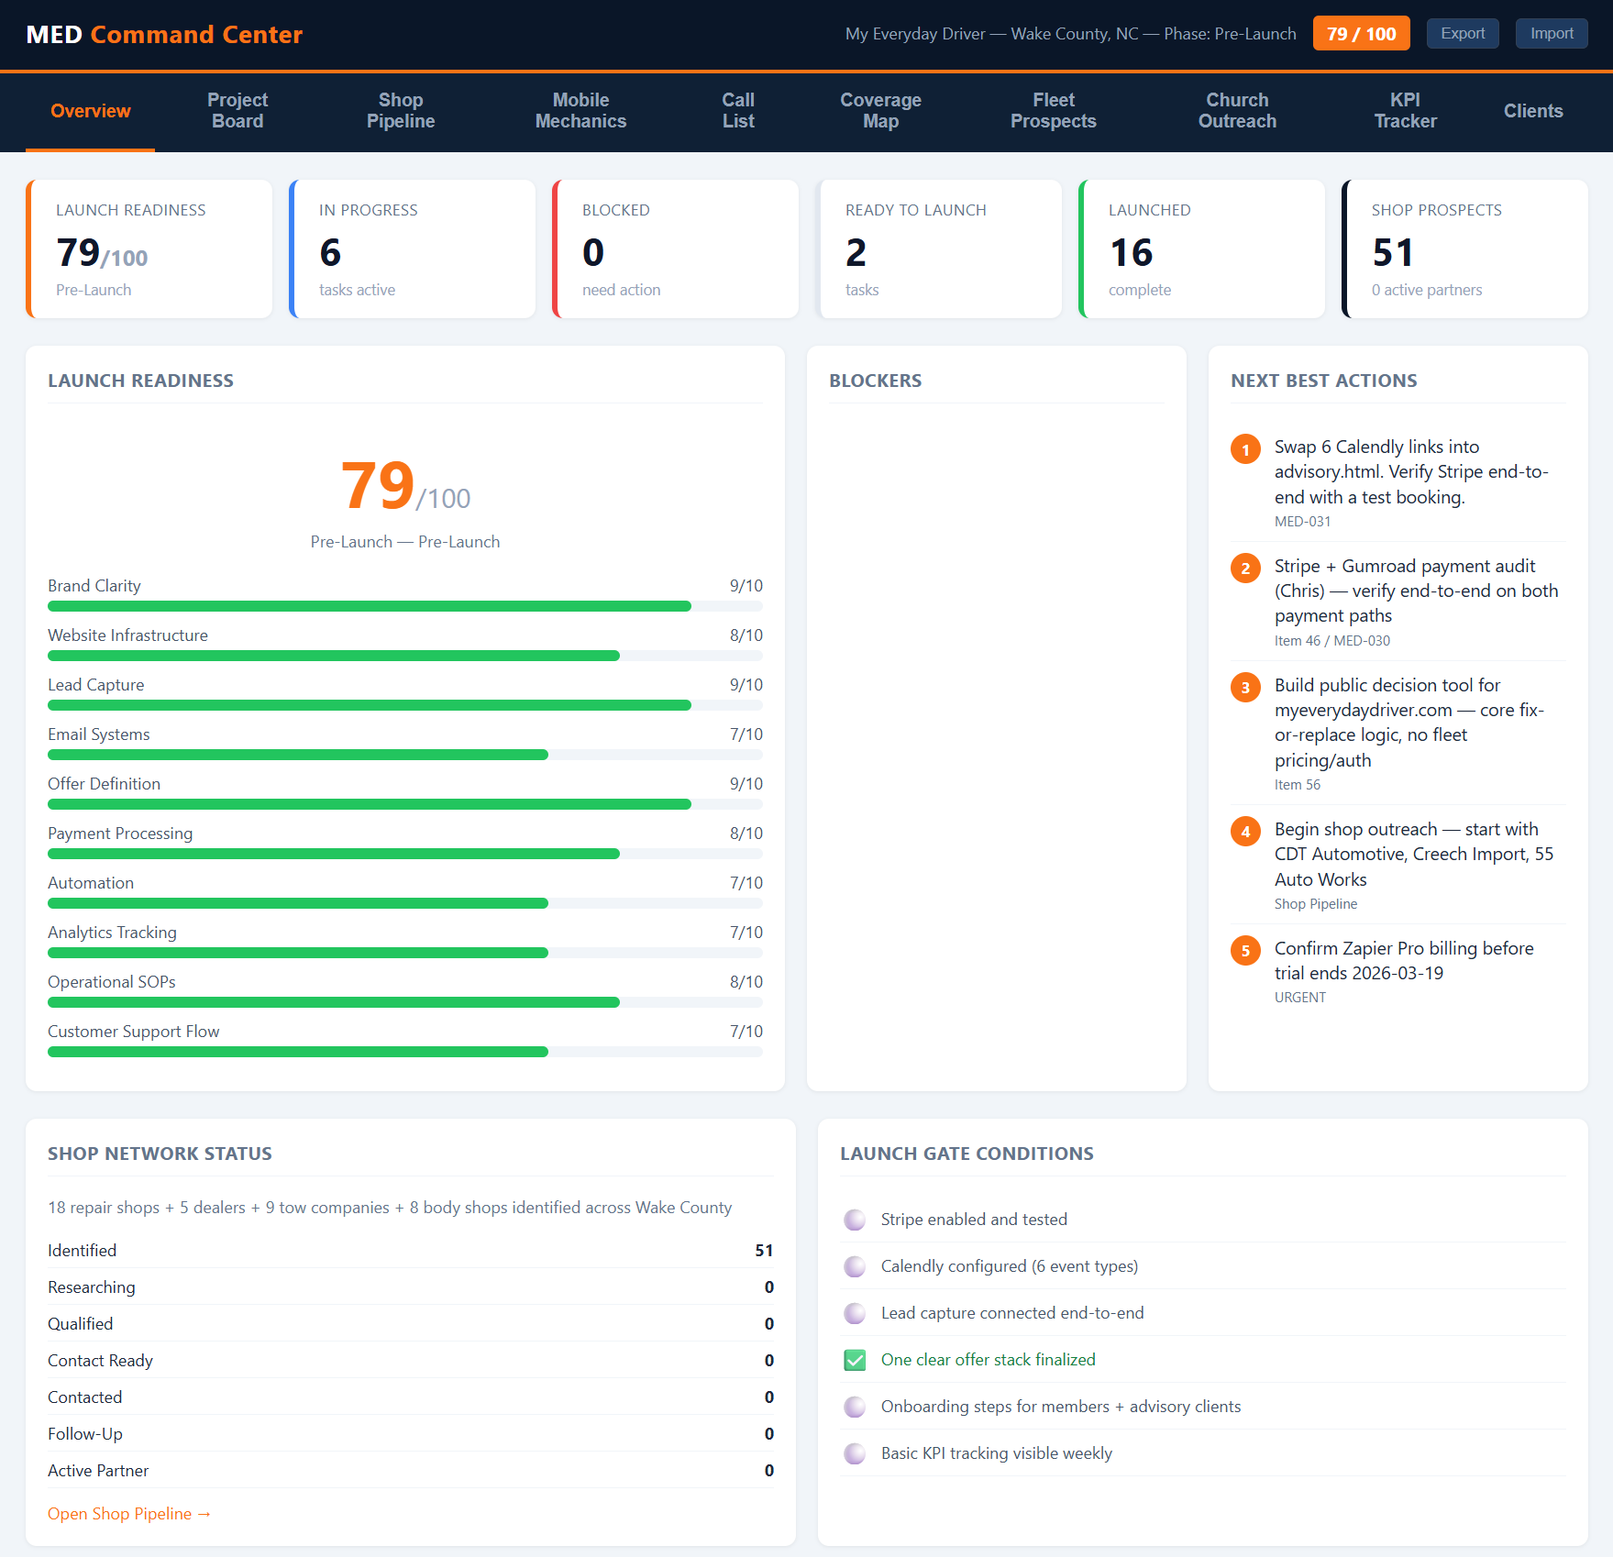
Task: Click the Qualified row
Action: (x=411, y=1324)
